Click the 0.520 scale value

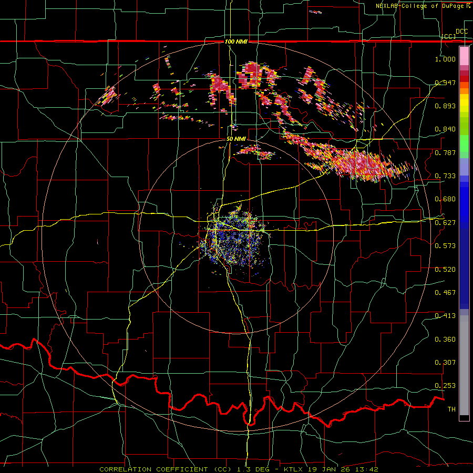tap(445, 270)
